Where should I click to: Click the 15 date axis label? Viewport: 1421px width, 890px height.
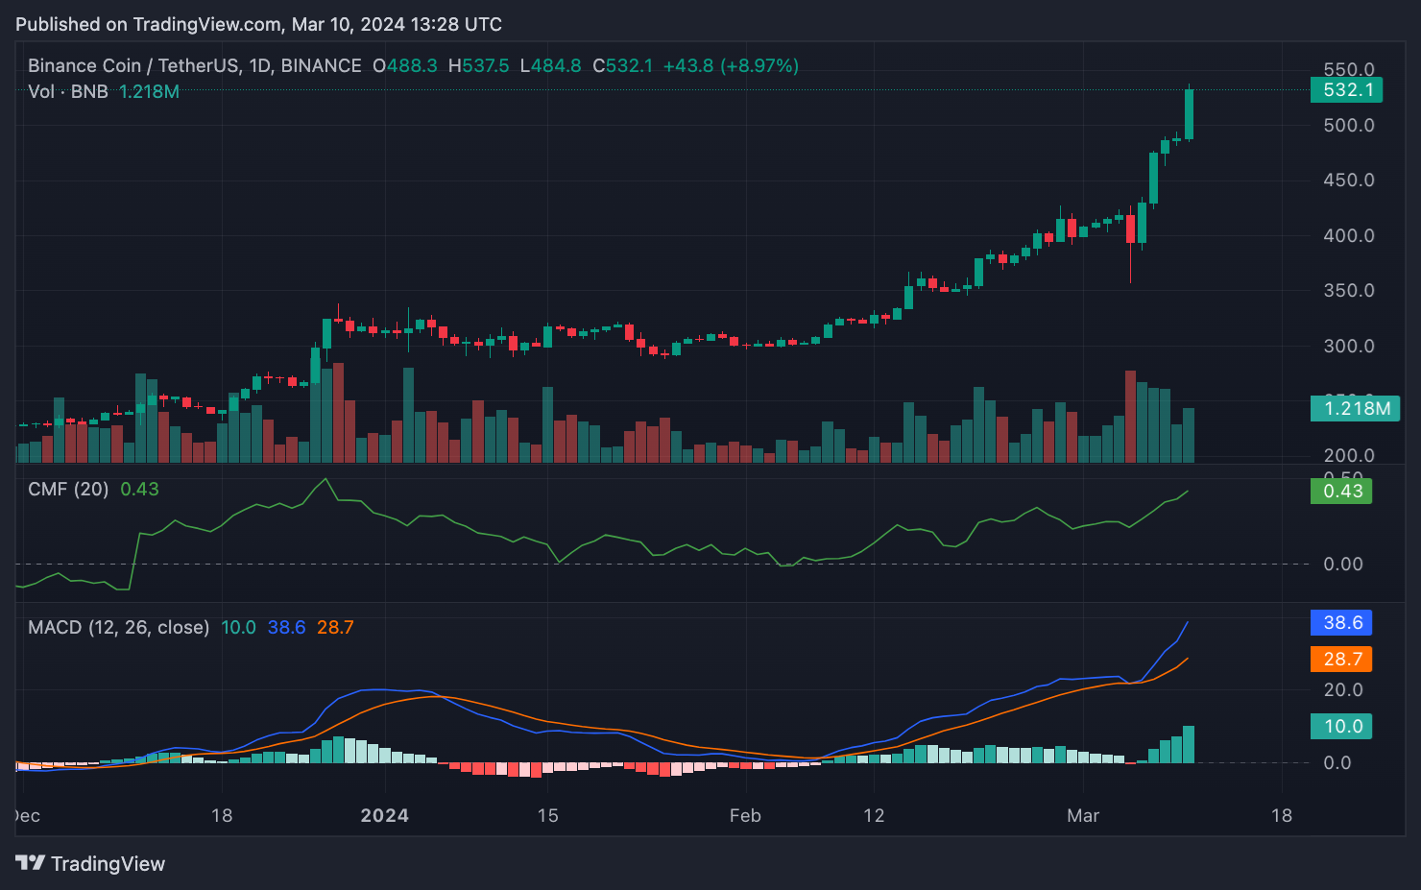coord(547,815)
